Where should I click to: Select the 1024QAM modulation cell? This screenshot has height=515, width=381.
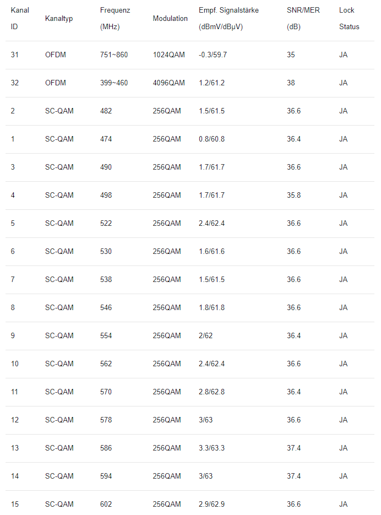[168, 55]
